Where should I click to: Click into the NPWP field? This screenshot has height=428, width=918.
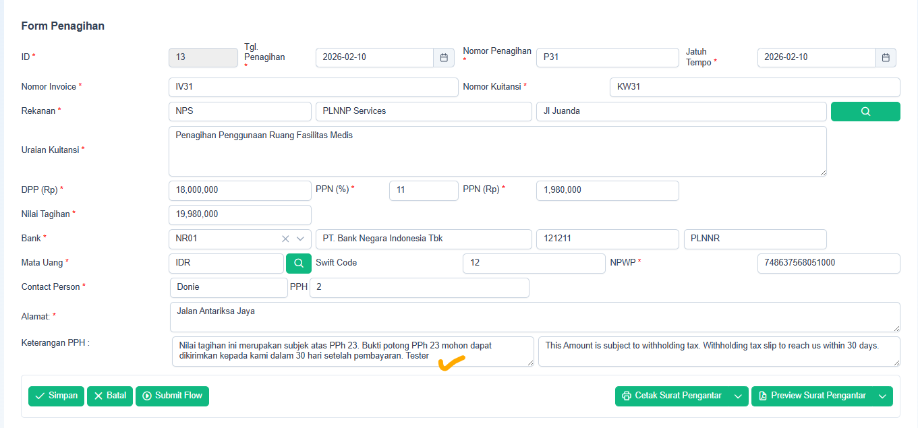tap(828, 264)
